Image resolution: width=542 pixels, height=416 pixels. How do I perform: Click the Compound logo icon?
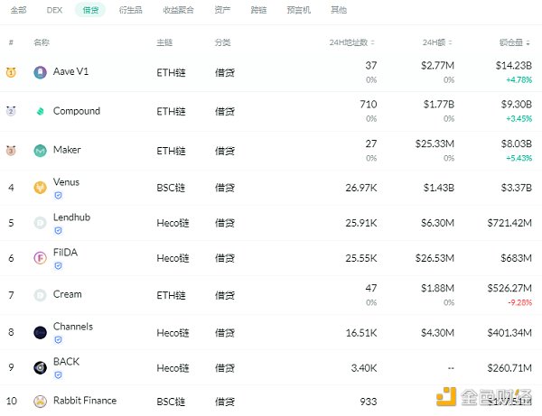40,111
